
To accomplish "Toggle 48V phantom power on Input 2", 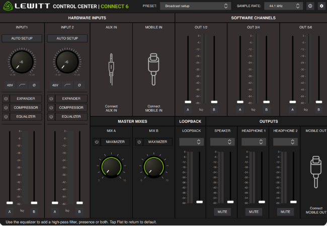I will (x=55, y=85).
